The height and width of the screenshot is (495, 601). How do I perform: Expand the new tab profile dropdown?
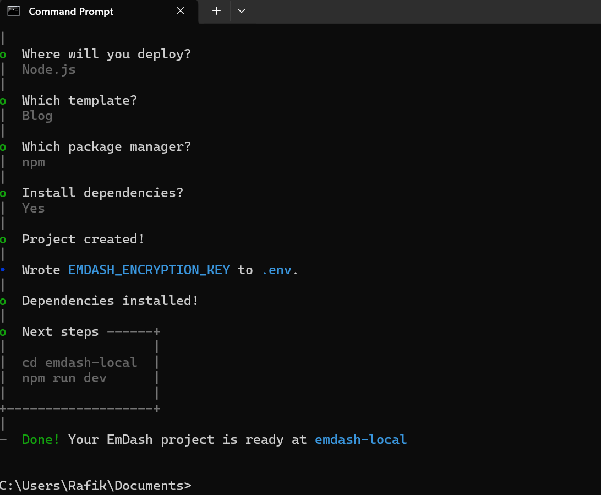pos(242,11)
